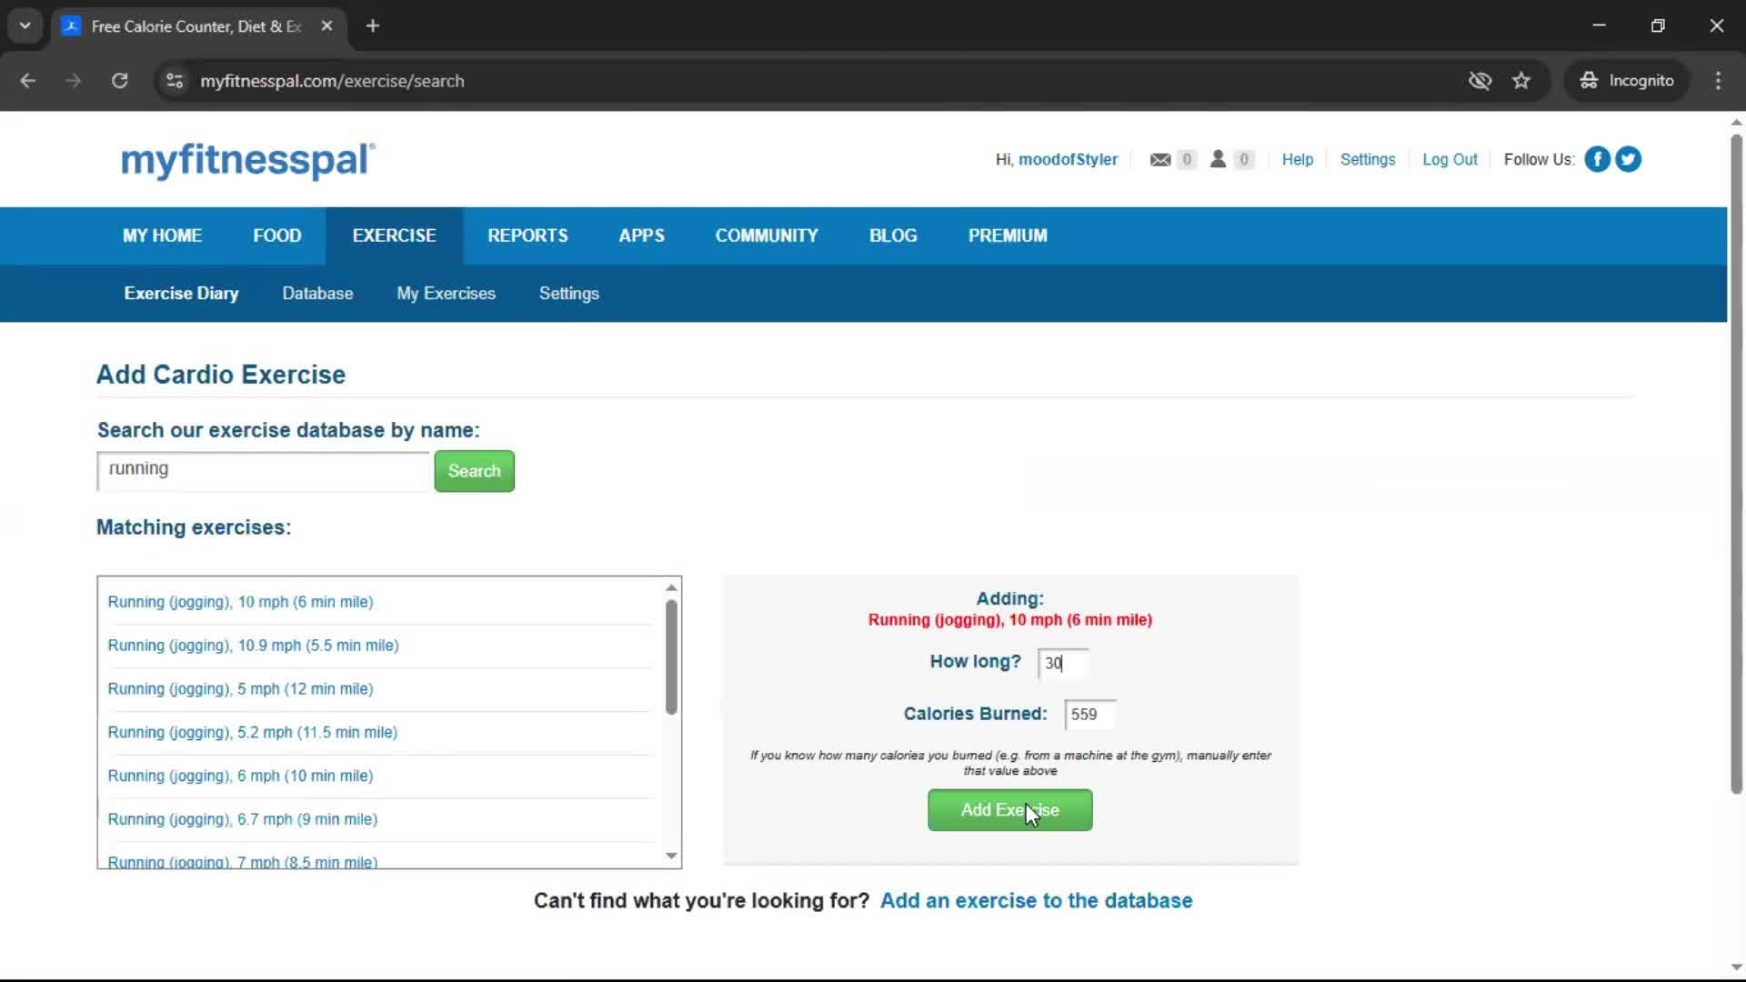This screenshot has width=1746, height=982.
Task: Switch to the Exercise Diary subtab
Action: click(x=181, y=294)
